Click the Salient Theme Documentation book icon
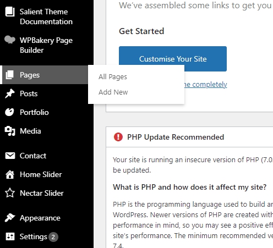This screenshot has width=273, height=248. coord(10,12)
